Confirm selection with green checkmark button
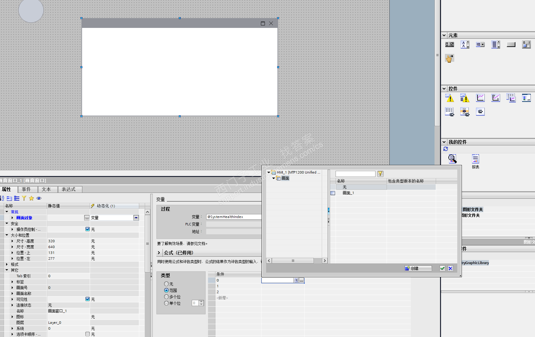This screenshot has height=337, width=535. click(443, 268)
